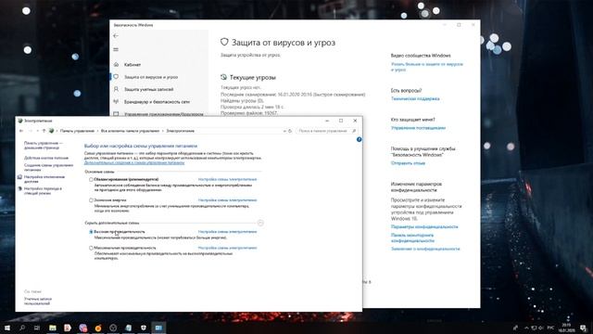Open taskbar search
This screenshot has height=334, width=593.
tap(22, 328)
